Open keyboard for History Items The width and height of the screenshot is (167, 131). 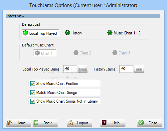pyautogui.click(x=139, y=69)
